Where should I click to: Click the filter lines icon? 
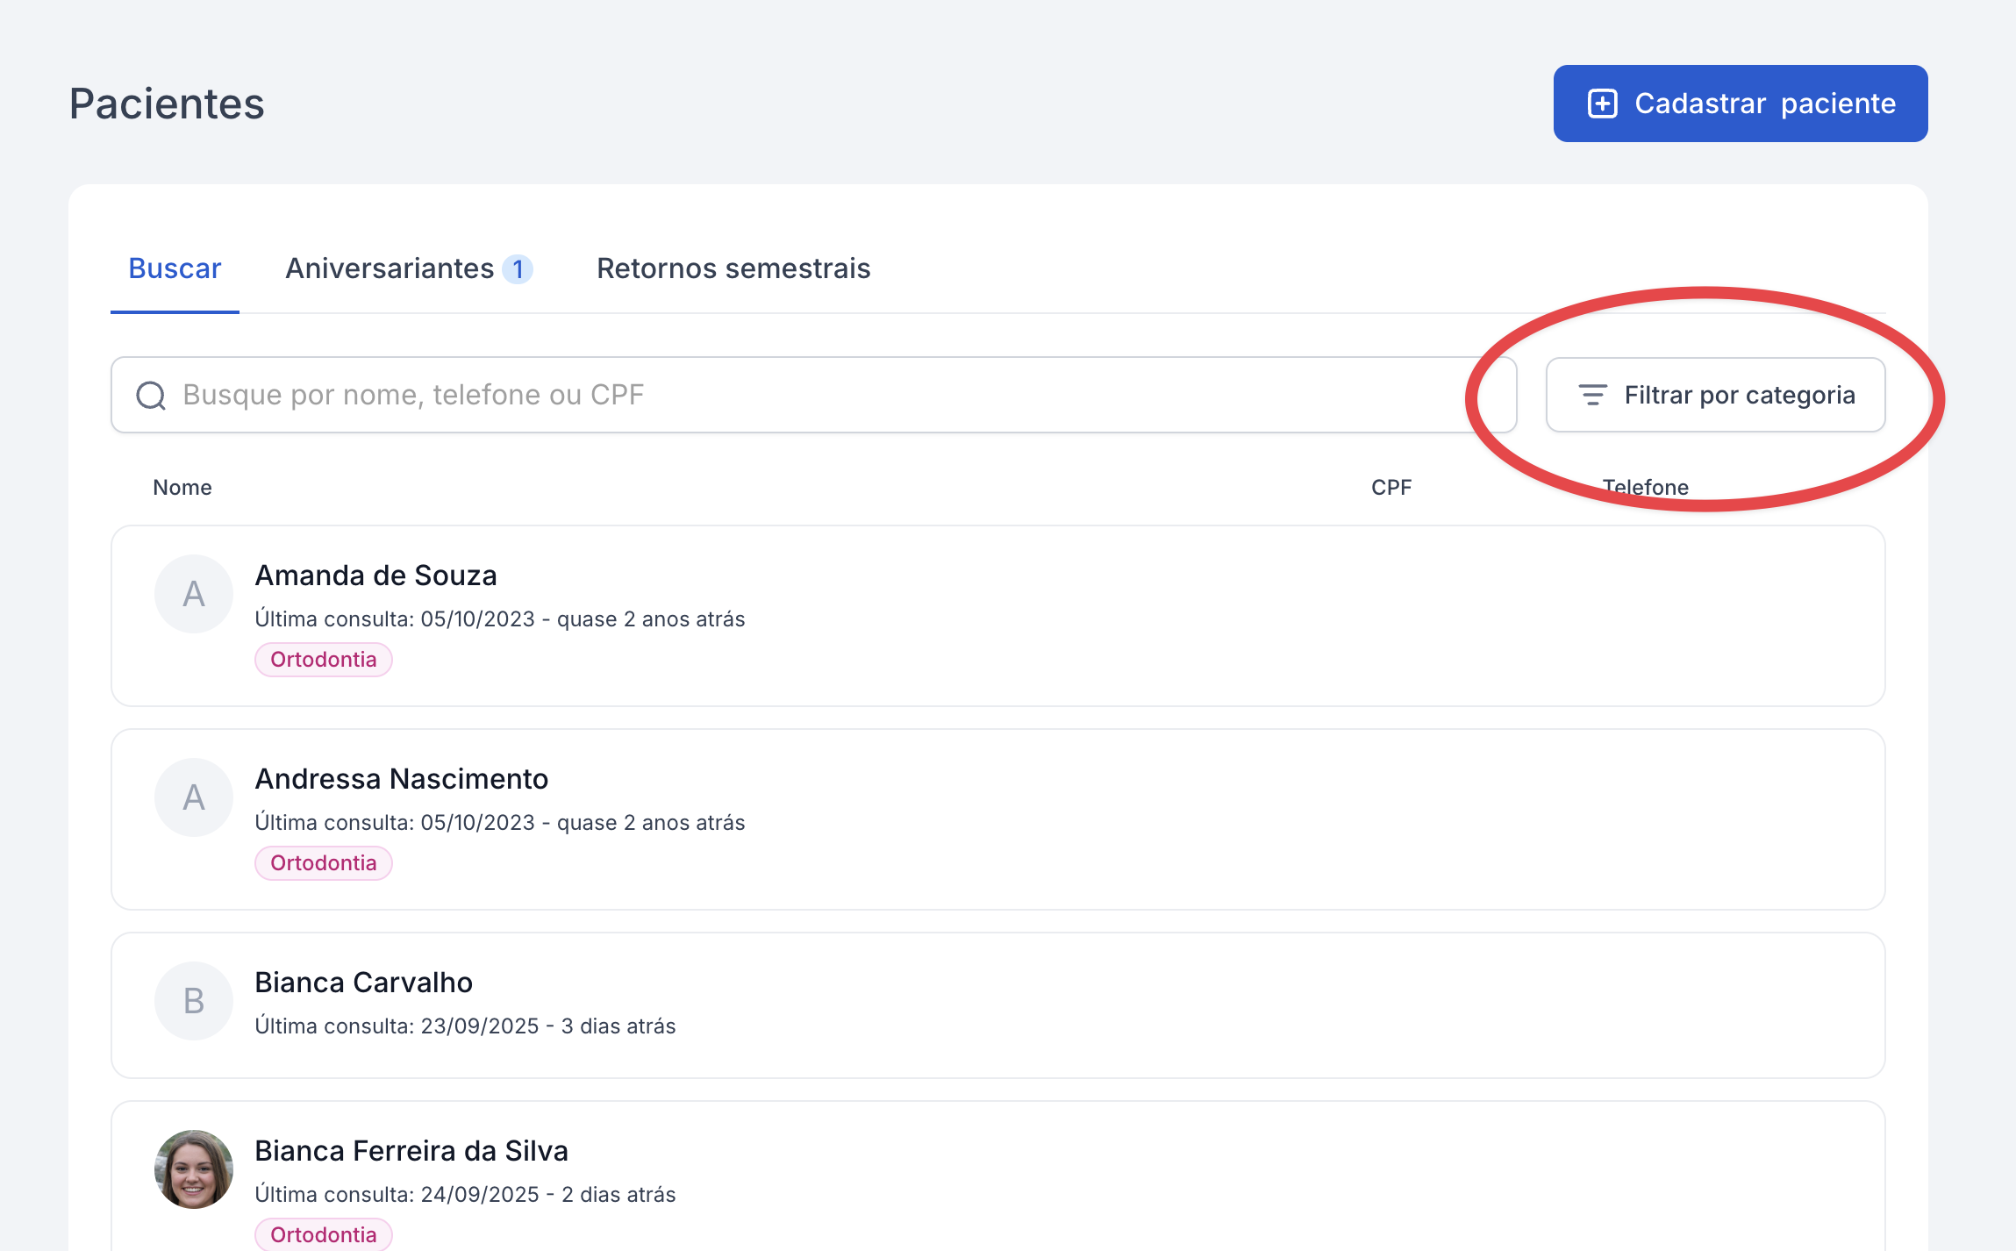[x=1592, y=395]
